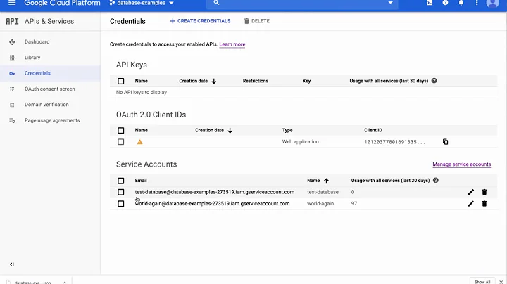Click in the top search field

click(x=301, y=3)
